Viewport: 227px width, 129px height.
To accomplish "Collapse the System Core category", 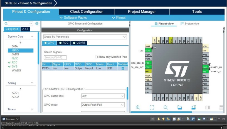I will [x=32, y=36].
